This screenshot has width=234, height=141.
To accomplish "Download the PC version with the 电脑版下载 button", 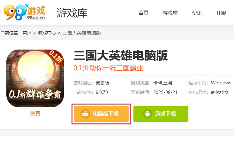I will coord(101,114).
